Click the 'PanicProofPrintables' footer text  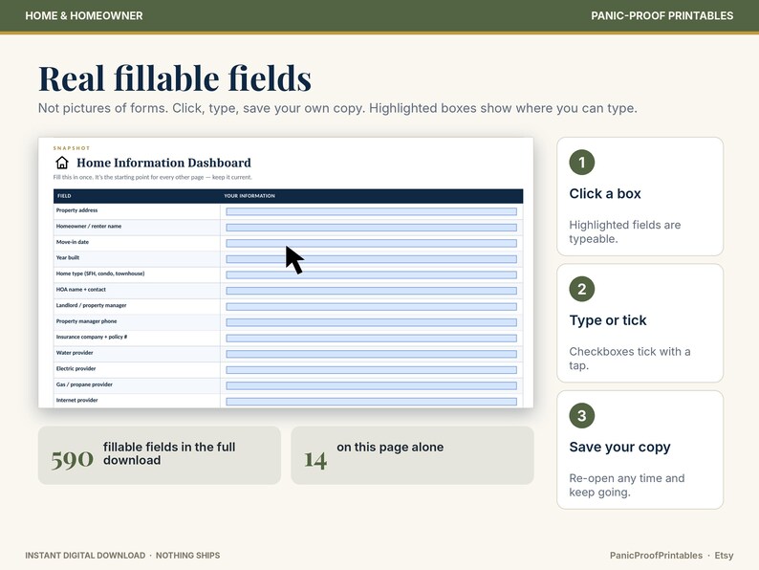pos(656,556)
